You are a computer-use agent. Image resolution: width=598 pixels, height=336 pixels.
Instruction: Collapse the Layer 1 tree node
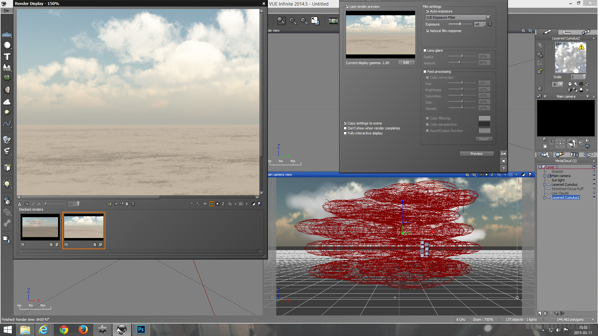click(540, 167)
